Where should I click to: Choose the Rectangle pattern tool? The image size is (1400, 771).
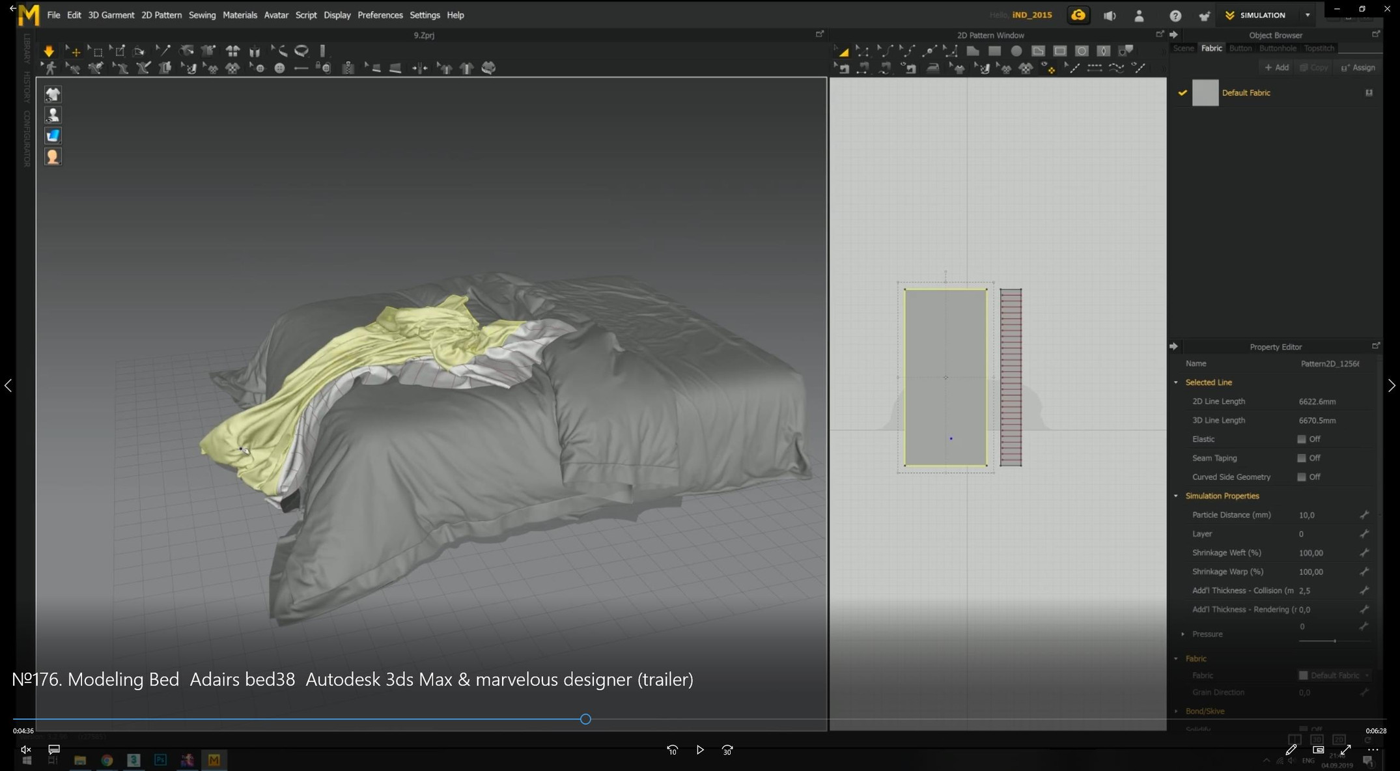[x=994, y=51]
